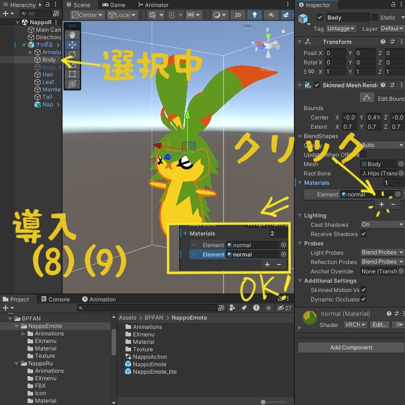
Task: Click the Project favorites star icon
Action: click(268, 308)
